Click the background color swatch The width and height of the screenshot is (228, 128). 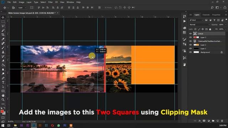[4, 113]
